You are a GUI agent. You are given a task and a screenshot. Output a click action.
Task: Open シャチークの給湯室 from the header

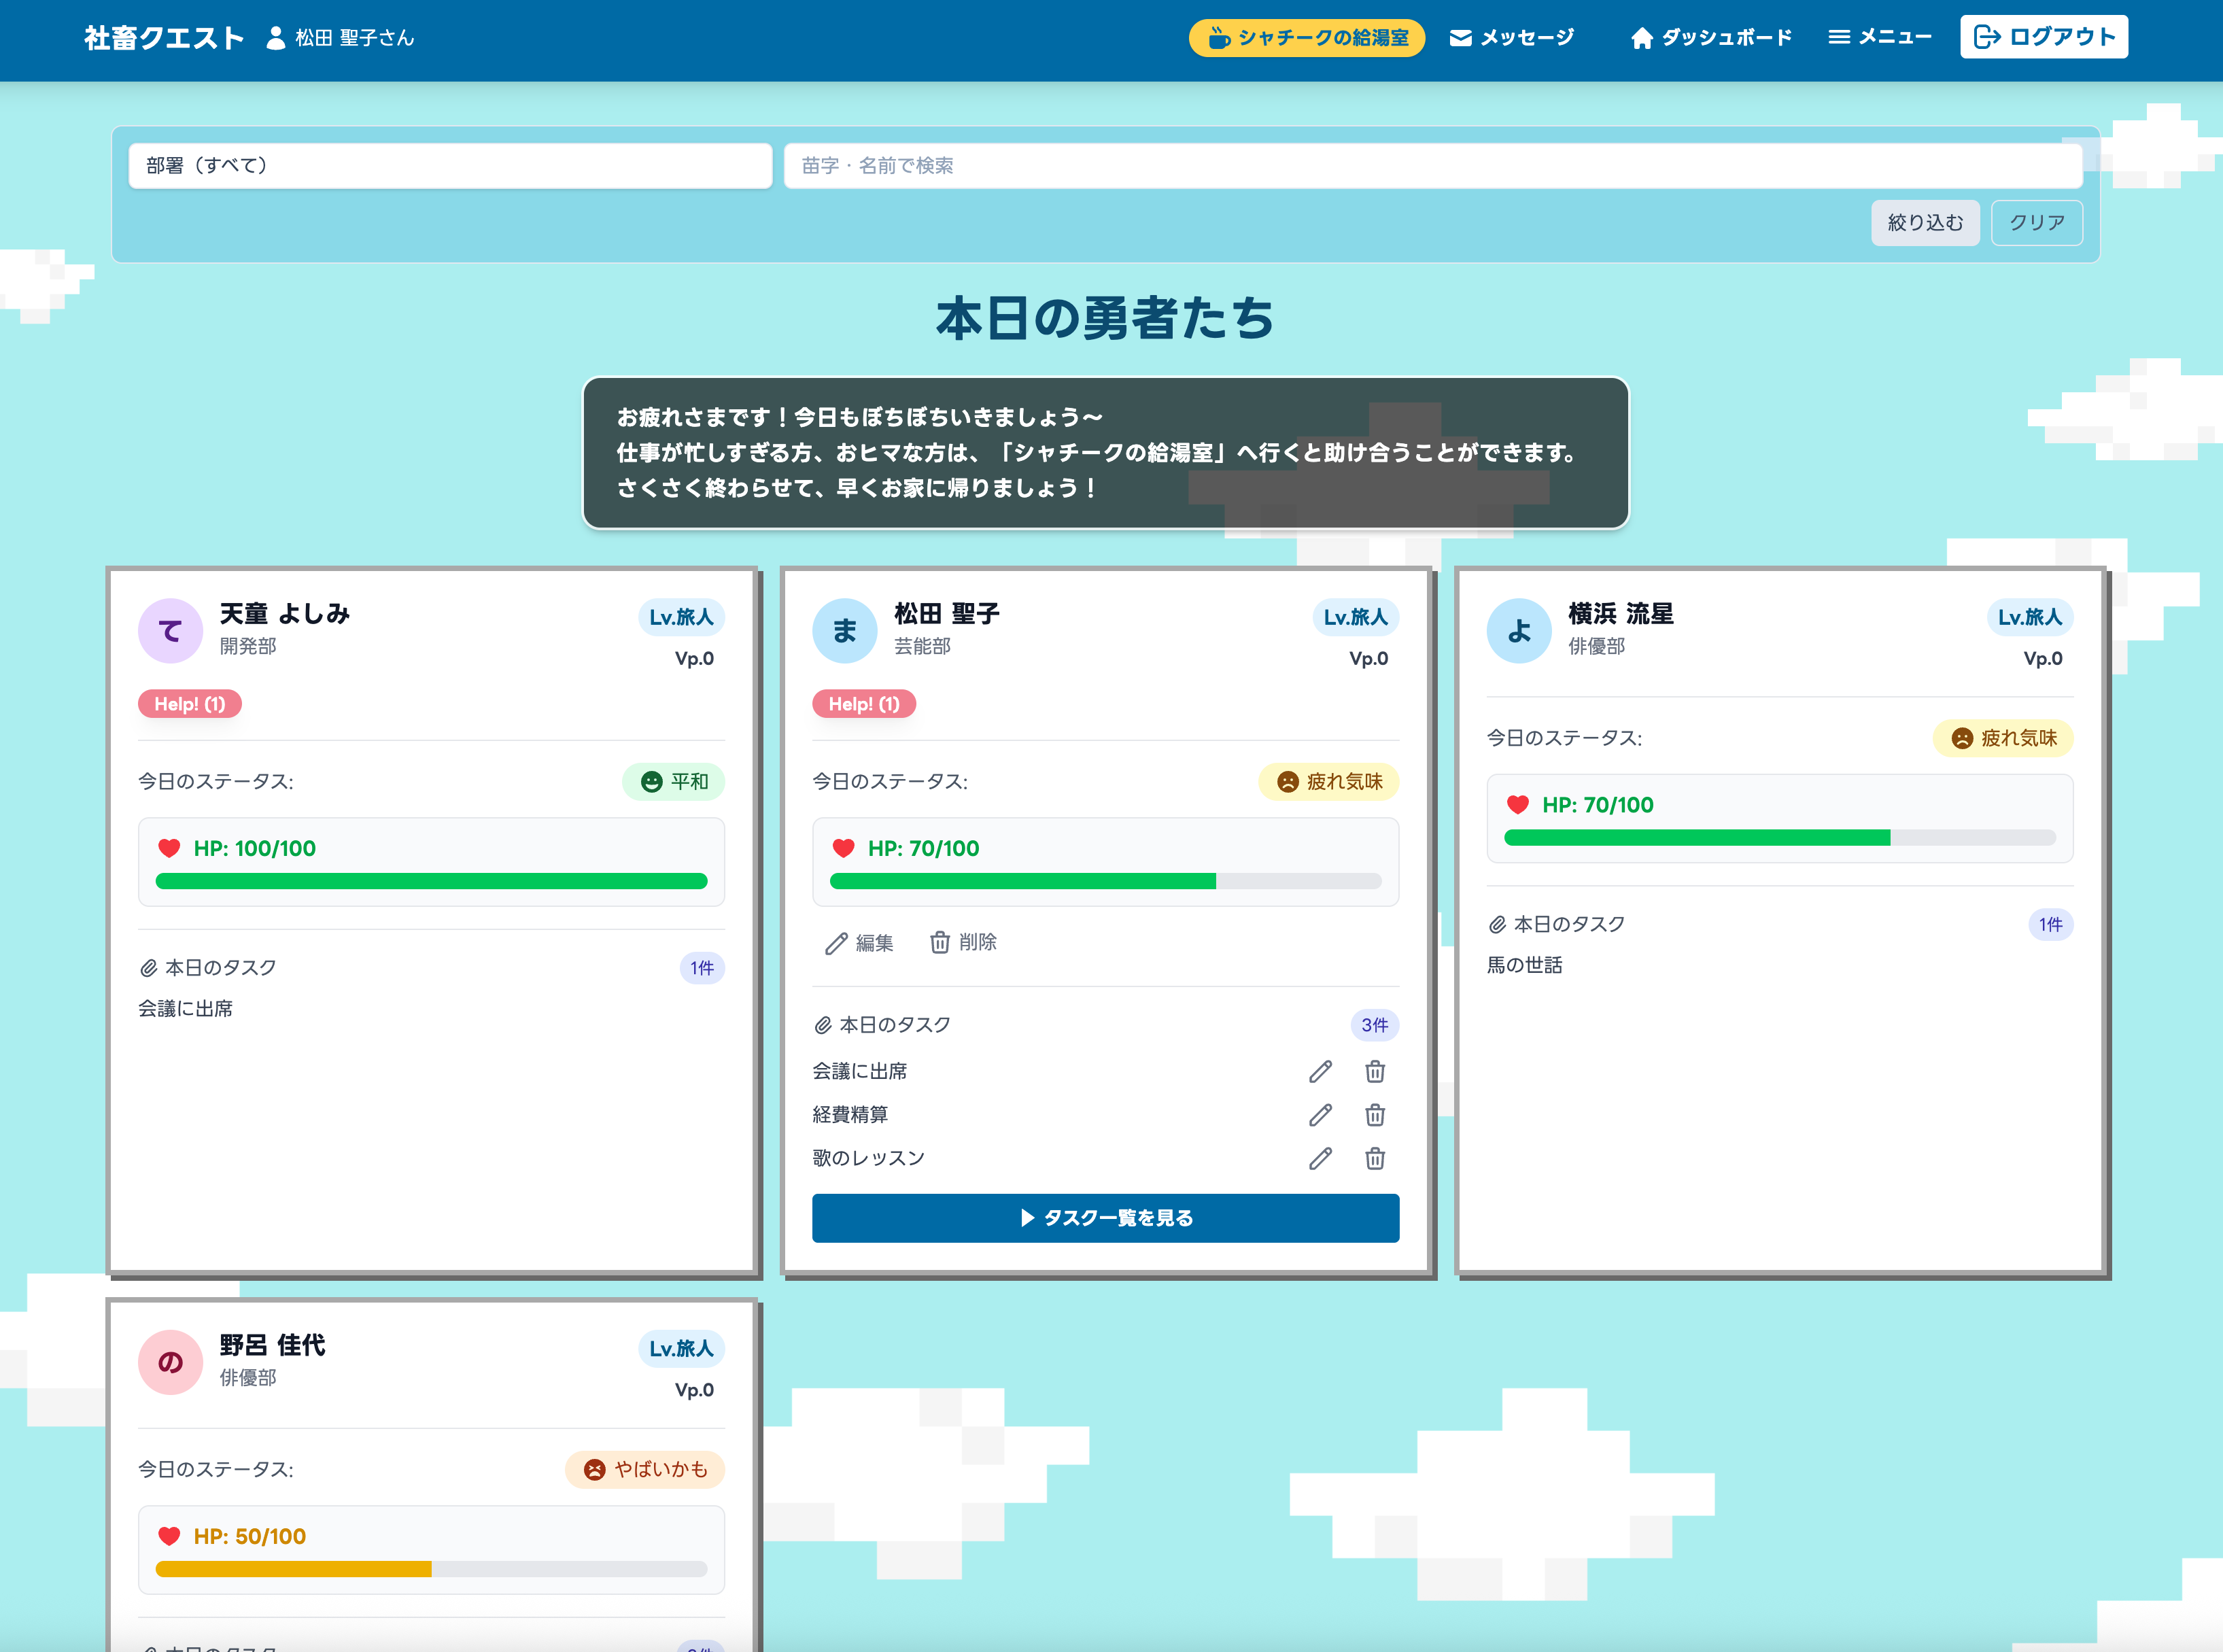pyautogui.click(x=1306, y=37)
